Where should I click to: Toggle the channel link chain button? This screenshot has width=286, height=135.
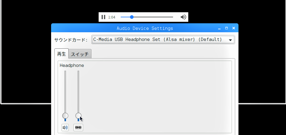pyautogui.click(x=78, y=128)
